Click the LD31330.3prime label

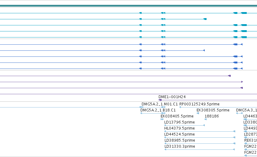coord(180,146)
